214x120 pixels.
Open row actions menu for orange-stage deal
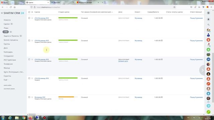[32, 97]
